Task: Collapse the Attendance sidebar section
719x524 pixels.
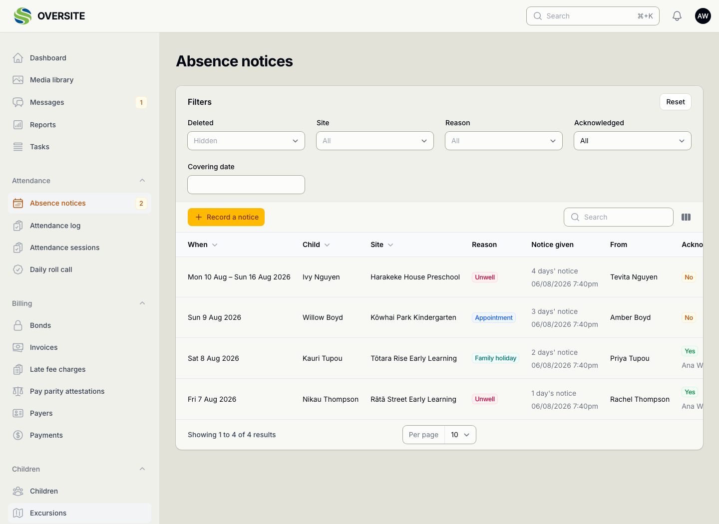Action: coord(142,181)
